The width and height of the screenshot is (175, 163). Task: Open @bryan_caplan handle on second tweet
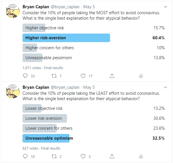pos(65,87)
